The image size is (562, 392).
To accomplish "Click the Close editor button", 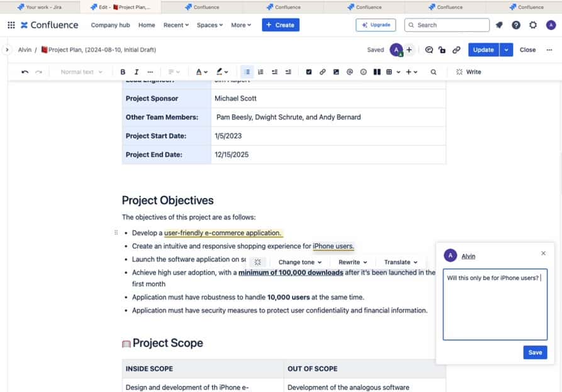I will 527,50.
